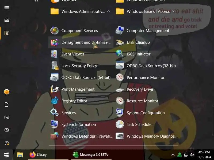Select the Performance Monitor label
This screenshot has width=214, height=160.
tap(146, 77)
